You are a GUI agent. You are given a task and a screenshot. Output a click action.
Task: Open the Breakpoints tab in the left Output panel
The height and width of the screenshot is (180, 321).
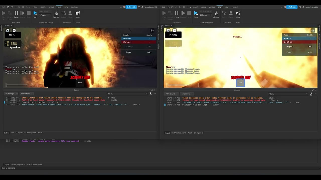tap(32, 133)
